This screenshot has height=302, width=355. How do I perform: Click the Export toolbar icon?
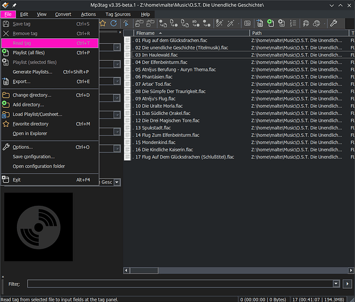[260, 23]
